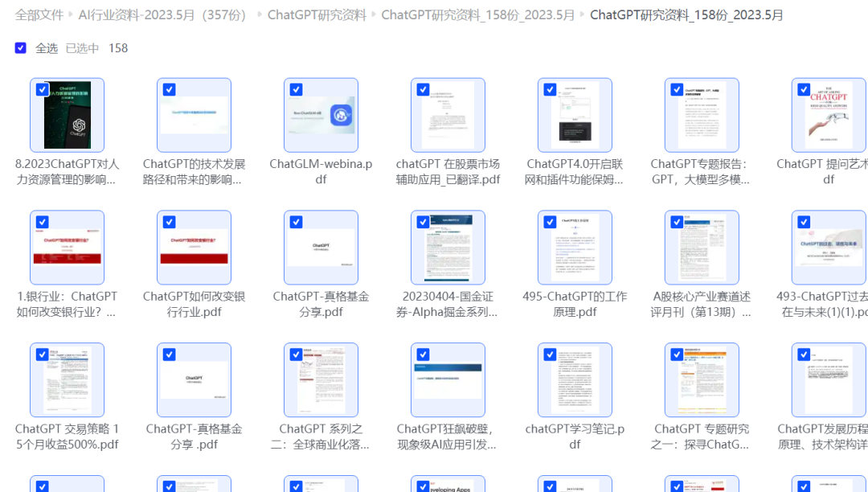Screen dimensions: 868x492
Task: Untick ChatGPT 系列之二：全球商业化 checkbox
Action: click(296, 355)
